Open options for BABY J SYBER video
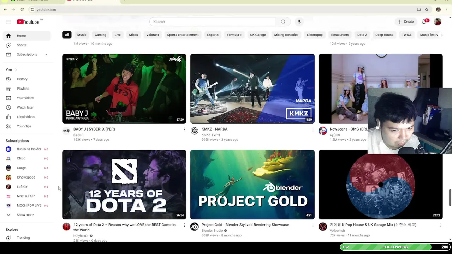This screenshot has height=254, width=452. (x=184, y=129)
